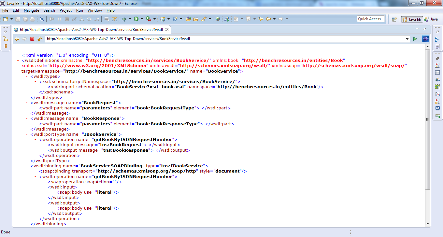The image size is (443, 237).
Task: Open the Back navigation history dropdown
Action: 274,19
